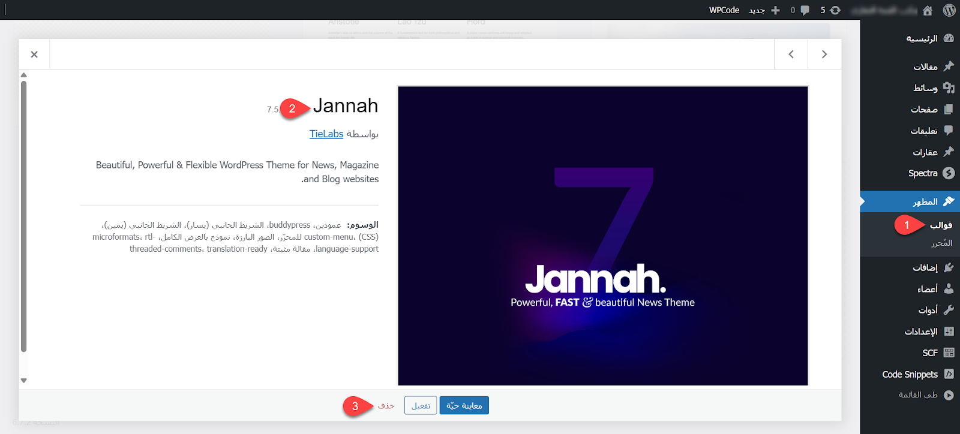Click the Jannah theme screenshot image
Viewport: 960px width, 434px height.
603,236
